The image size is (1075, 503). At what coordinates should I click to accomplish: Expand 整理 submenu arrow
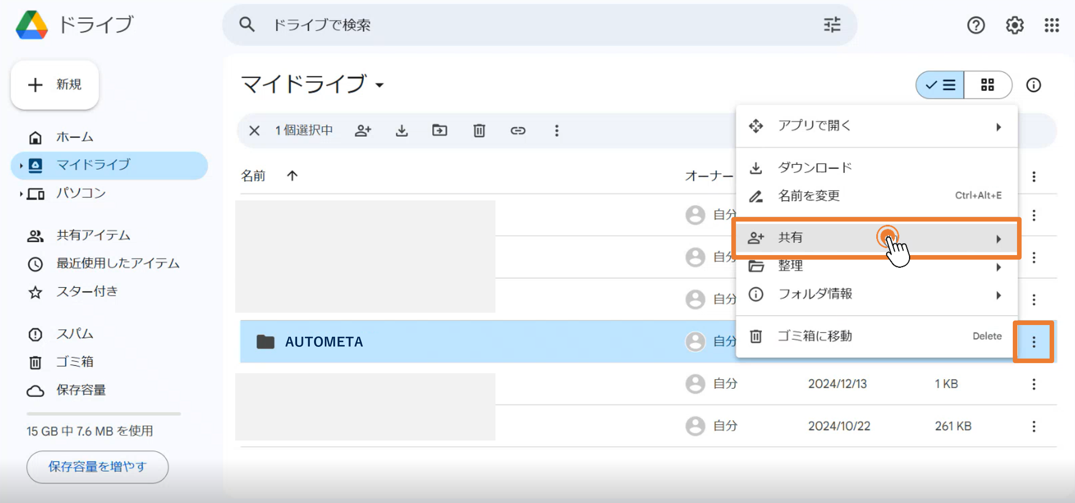click(x=998, y=267)
